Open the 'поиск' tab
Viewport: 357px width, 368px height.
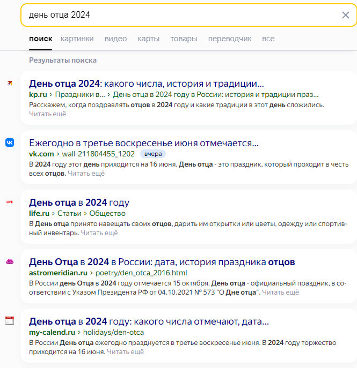point(40,39)
